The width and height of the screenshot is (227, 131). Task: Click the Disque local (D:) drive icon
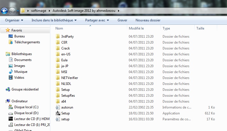[11, 113]
